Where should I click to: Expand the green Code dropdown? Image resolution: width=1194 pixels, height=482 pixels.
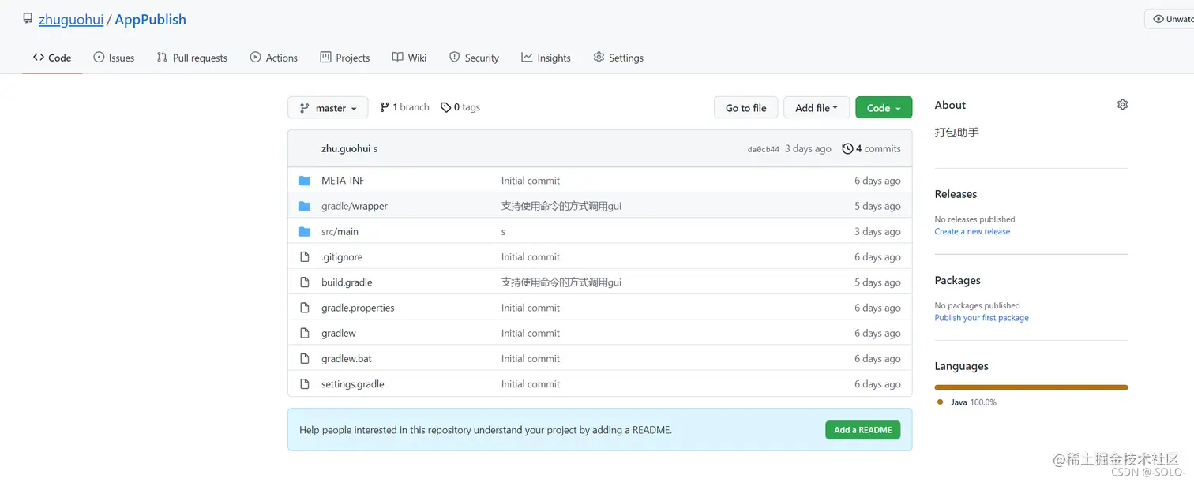(884, 108)
